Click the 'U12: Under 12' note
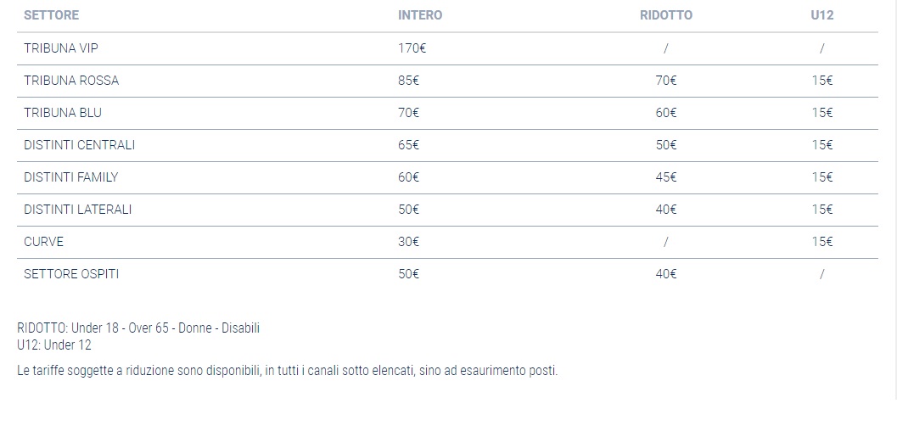 point(54,345)
